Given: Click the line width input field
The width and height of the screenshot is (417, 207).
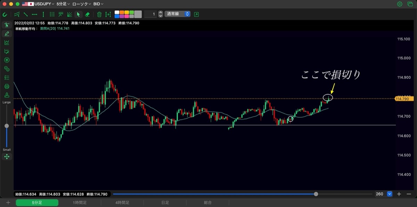Looking at the screenshot, I should [150, 14].
